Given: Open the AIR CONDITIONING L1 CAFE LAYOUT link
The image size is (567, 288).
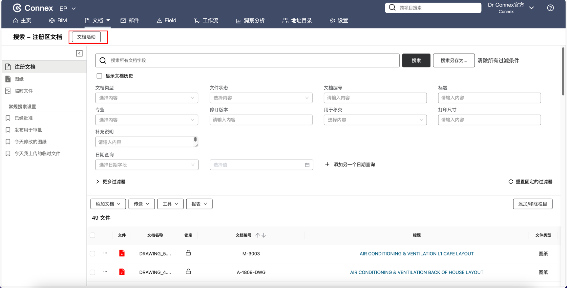Looking at the screenshot, I should (x=416, y=254).
